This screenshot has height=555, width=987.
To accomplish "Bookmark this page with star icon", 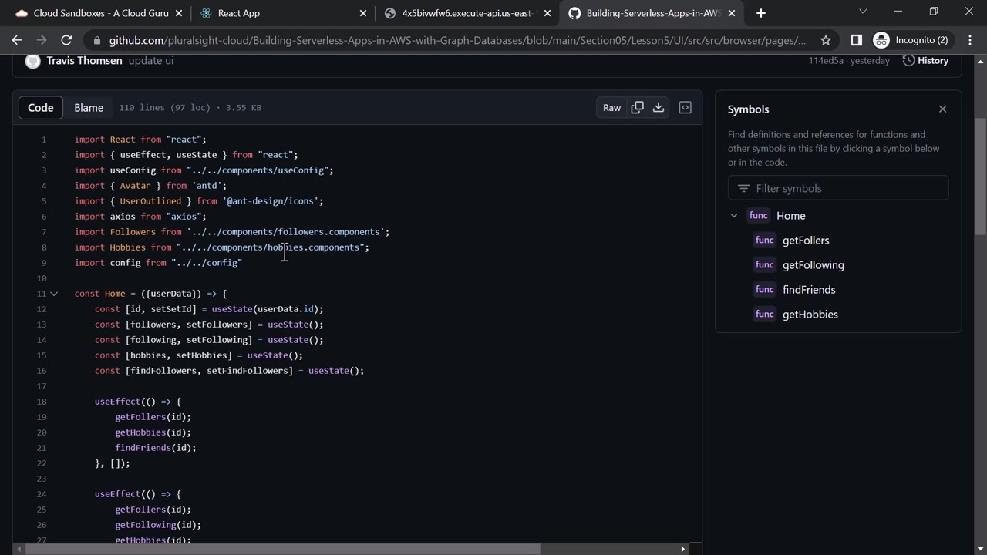I will click(x=826, y=40).
